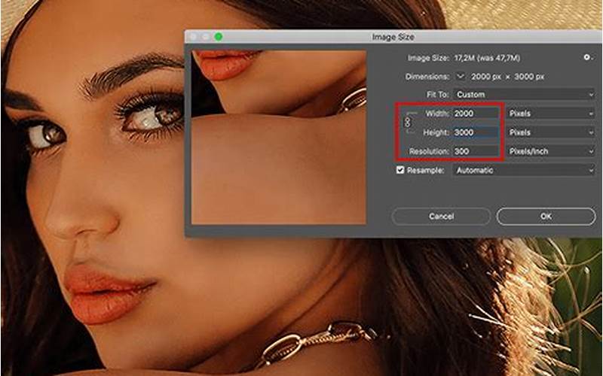Toggle the constrain proportions chain link icon
Screen dimensions: 603x376
[408, 123]
